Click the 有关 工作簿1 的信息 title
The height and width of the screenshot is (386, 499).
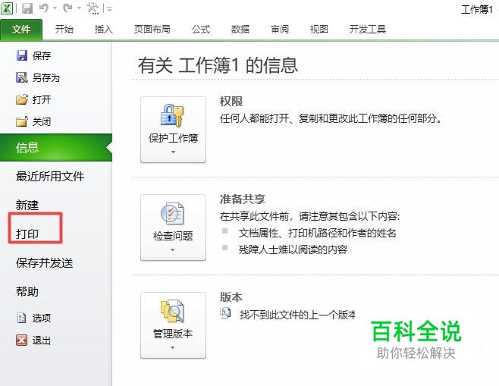218,65
